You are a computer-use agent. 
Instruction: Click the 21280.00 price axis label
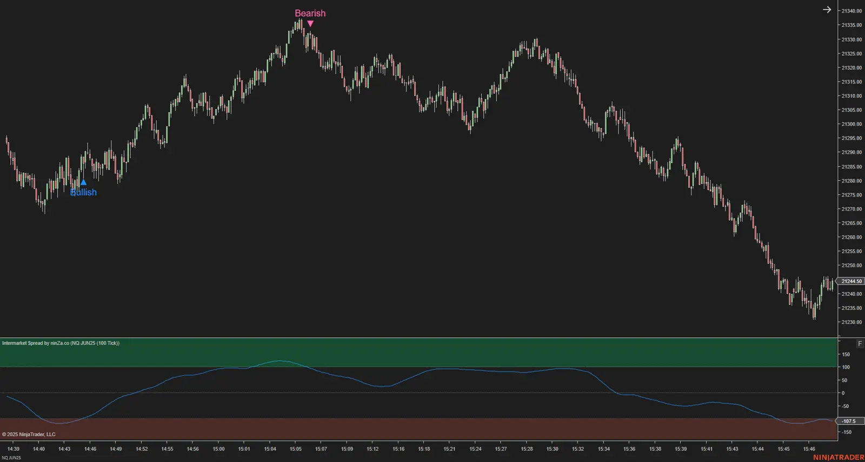tap(851, 181)
